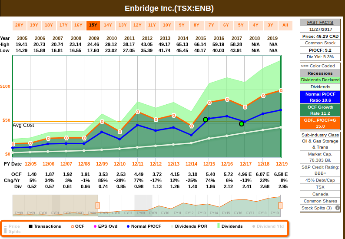Click the active 15Y range tab
This screenshot has width=345, height=239.
[x=93, y=25]
